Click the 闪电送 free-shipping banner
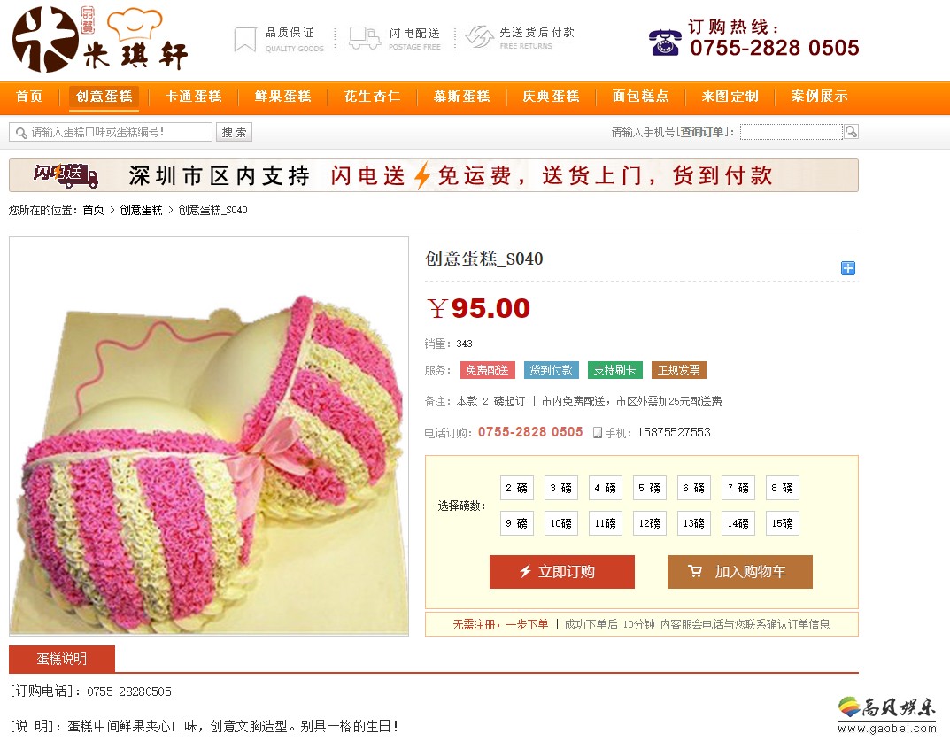This screenshot has height=749, width=950. tap(434, 175)
